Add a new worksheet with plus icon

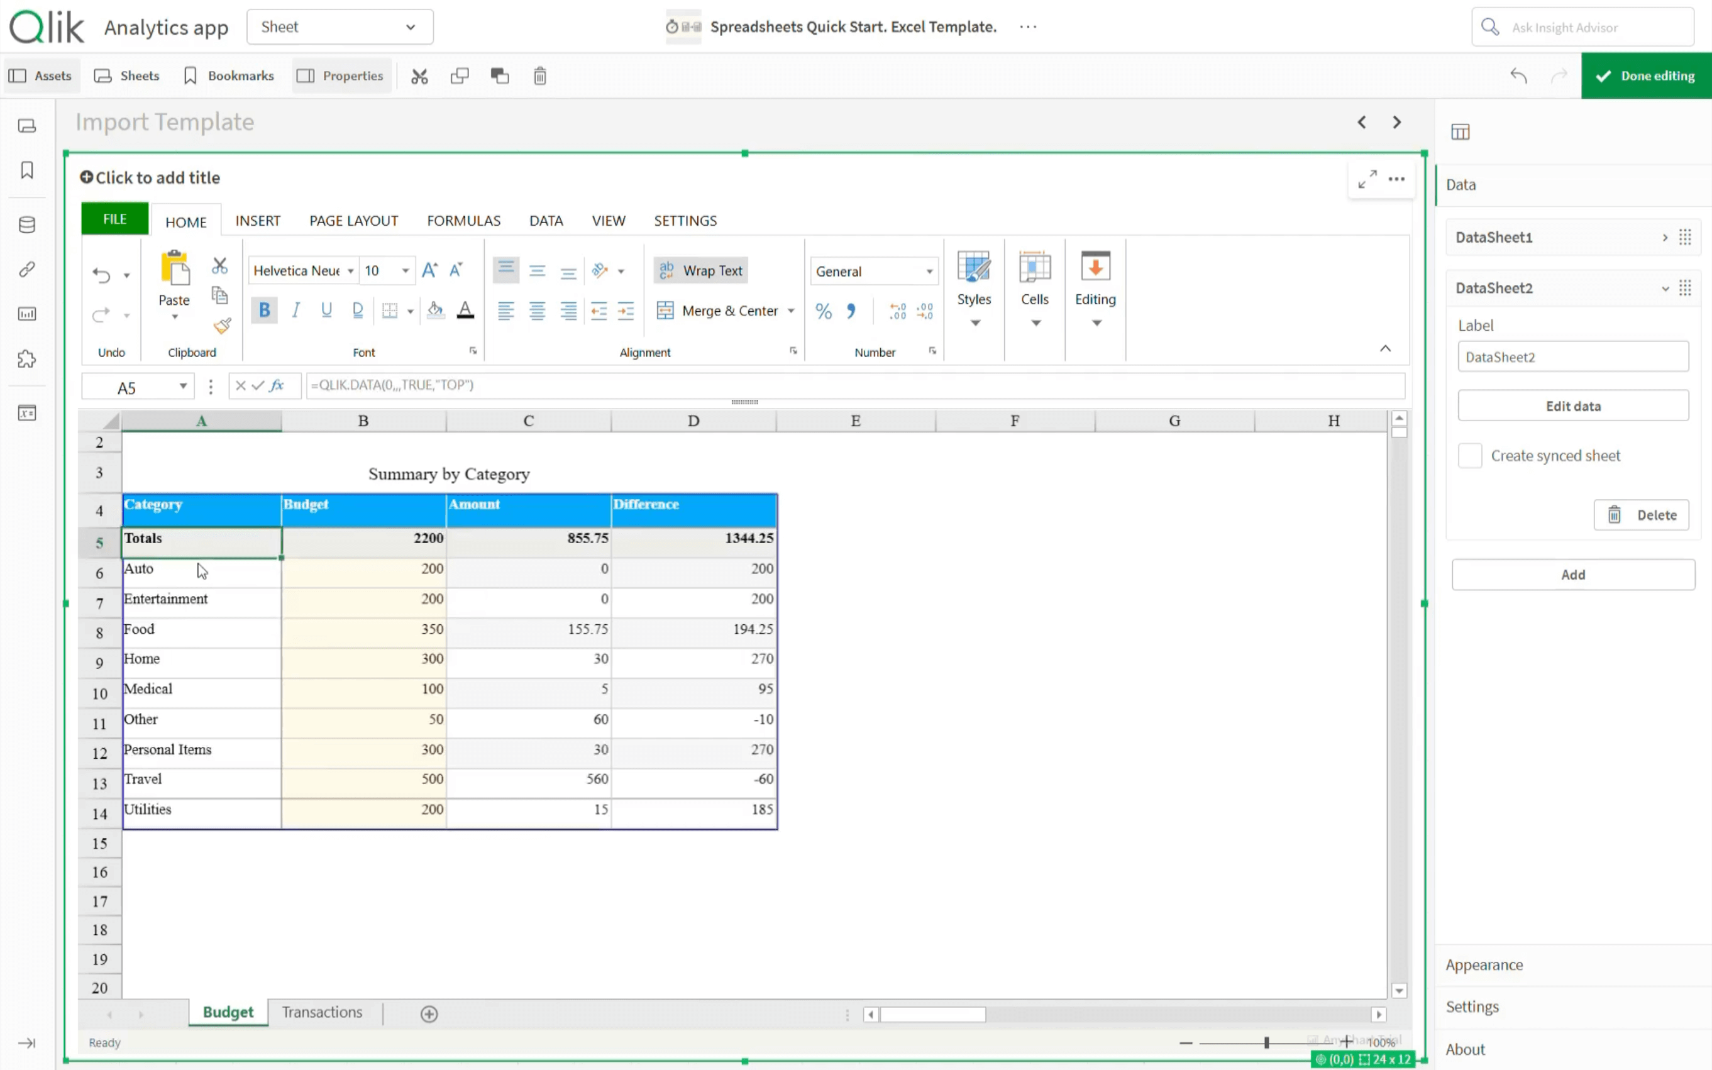[429, 1013]
